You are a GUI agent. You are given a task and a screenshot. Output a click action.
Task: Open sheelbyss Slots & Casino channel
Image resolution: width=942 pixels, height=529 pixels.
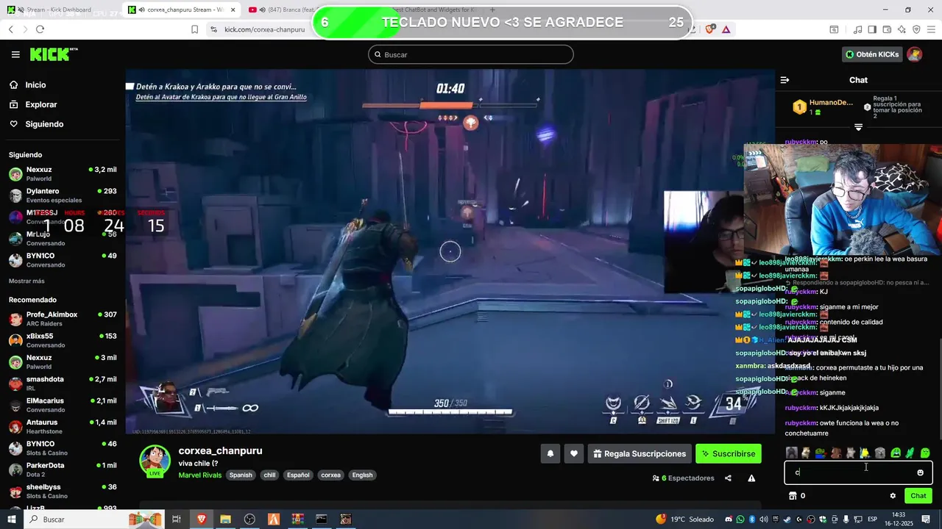(x=63, y=492)
